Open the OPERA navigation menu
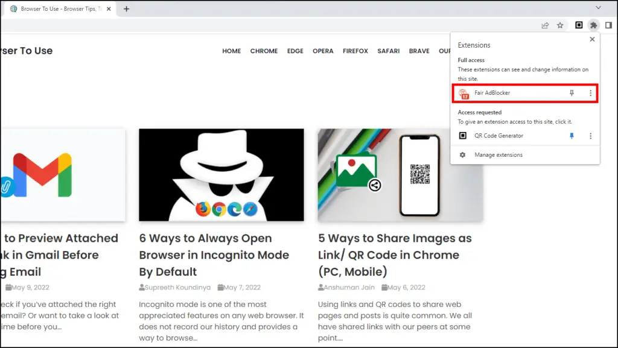 click(323, 51)
